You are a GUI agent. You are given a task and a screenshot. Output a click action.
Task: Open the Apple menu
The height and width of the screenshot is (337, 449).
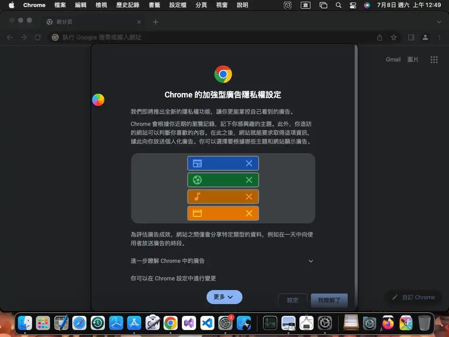click(x=11, y=5)
